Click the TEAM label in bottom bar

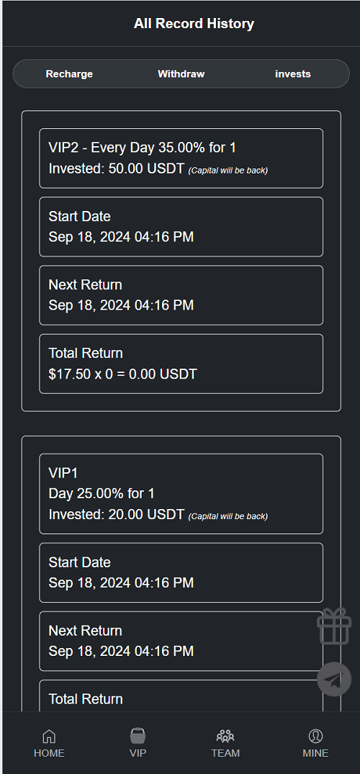[225, 753]
